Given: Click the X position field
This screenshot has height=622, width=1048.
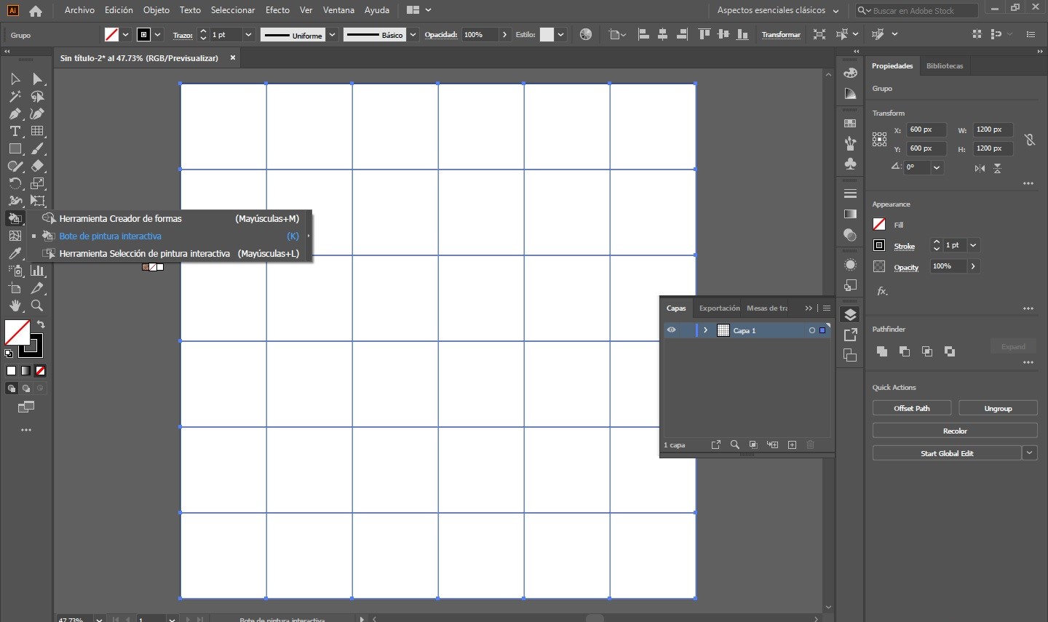Looking at the screenshot, I should pyautogui.click(x=926, y=129).
